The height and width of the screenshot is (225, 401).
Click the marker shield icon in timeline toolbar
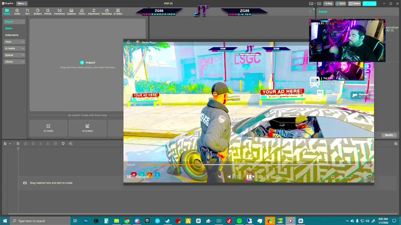[x=63, y=143]
